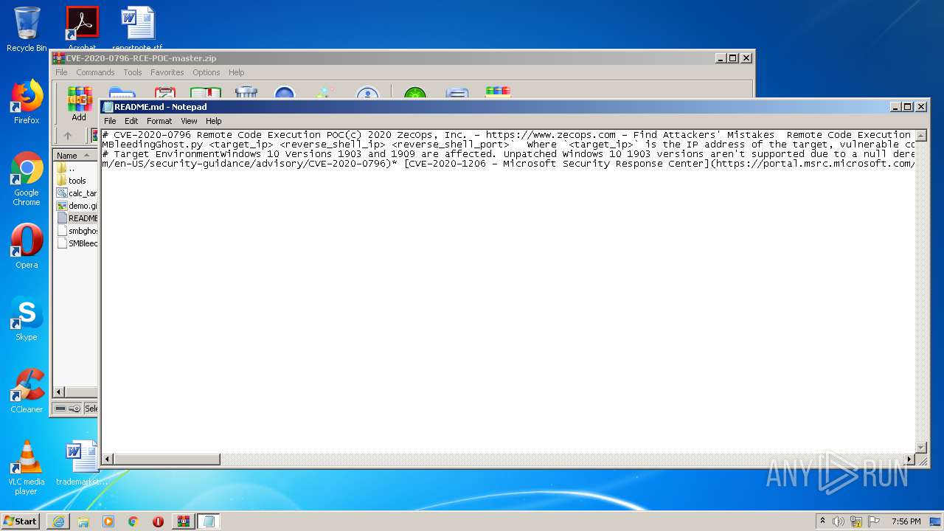The image size is (944, 531).
Task: Open WinRAR Help menu
Action: (x=237, y=72)
